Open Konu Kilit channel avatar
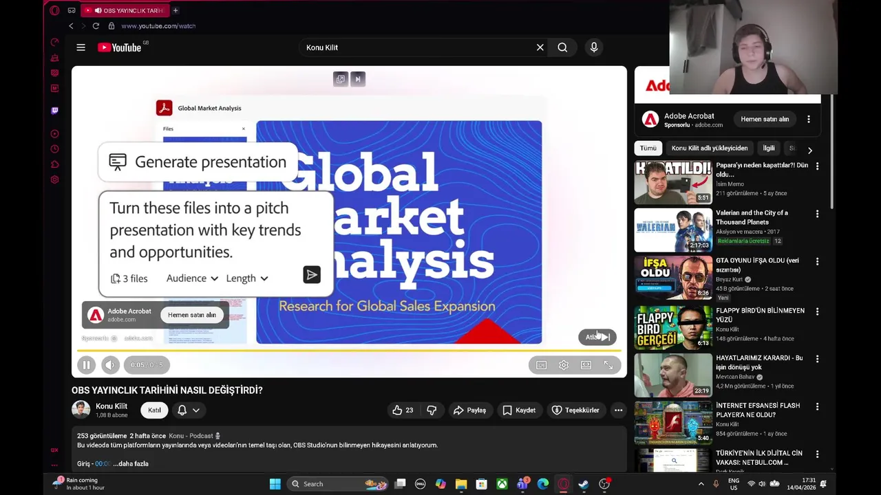This screenshot has width=881, height=495. (81, 410)
